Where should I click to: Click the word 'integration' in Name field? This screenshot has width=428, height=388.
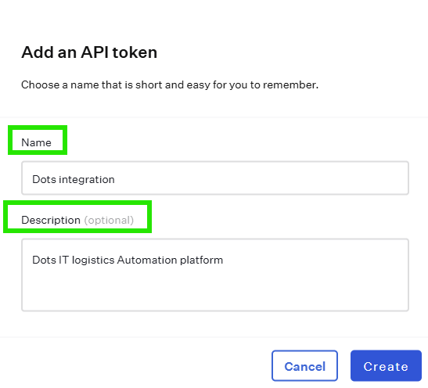[x=87, y=180]
